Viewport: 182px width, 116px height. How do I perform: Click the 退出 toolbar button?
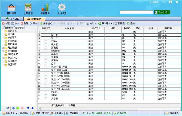pyautogui.click(x=131, y=24)
